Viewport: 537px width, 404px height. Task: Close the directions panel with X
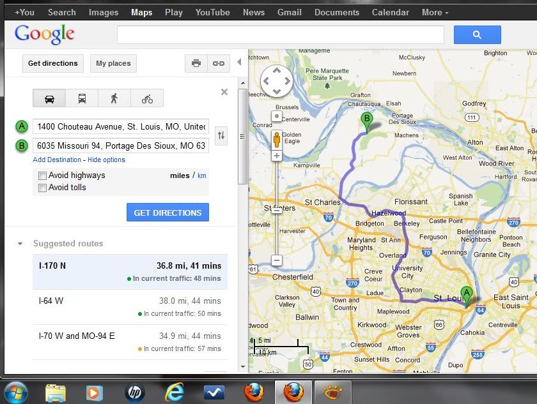(224, 92)
